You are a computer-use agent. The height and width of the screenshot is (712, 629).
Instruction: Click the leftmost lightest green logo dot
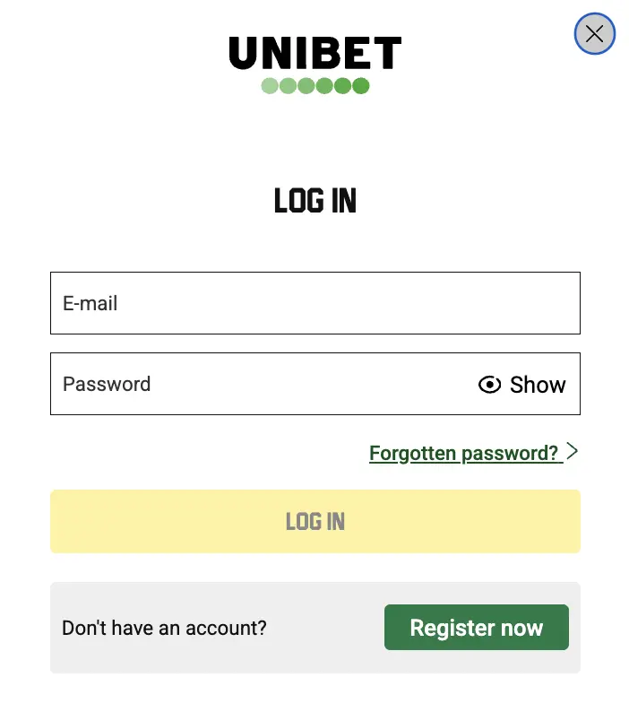pos(270,86)
